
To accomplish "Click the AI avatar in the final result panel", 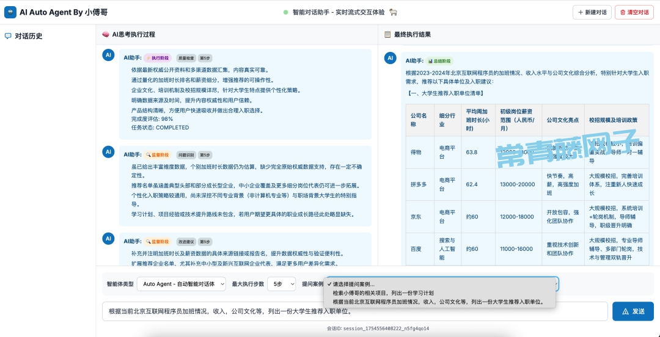I will (390, 59).
